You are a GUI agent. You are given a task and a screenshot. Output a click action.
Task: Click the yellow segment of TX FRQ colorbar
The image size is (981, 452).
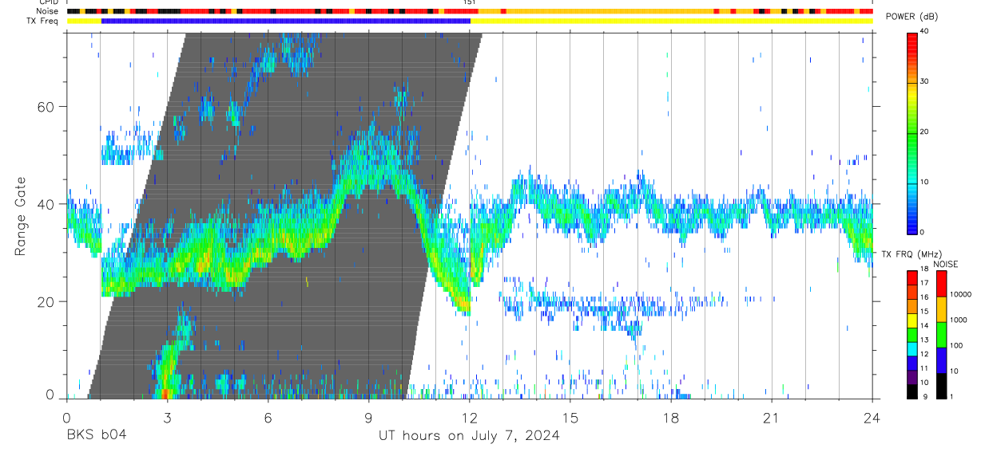click(x=912, y=320)
